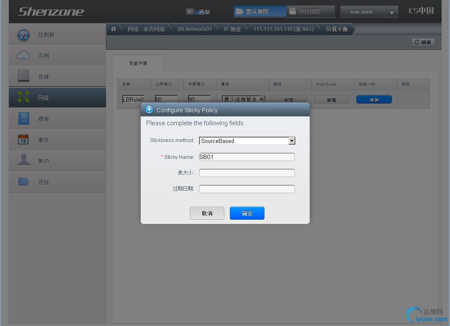
Task: Click the folder icon for 项目
Action: pos(24,181)
